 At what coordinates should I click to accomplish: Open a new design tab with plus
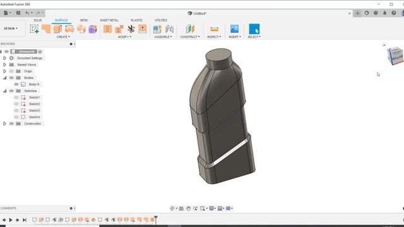[357, 13]
